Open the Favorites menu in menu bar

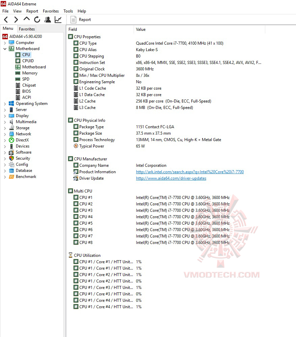point(51,11)
